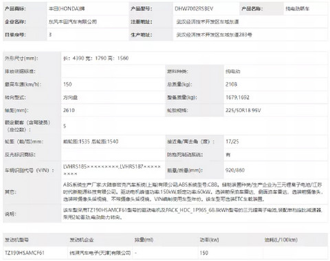Screen dimensions: 330x261
Task: Click the 反光标识商标 label
Action: pyautogui.click(x=20, y=155)
